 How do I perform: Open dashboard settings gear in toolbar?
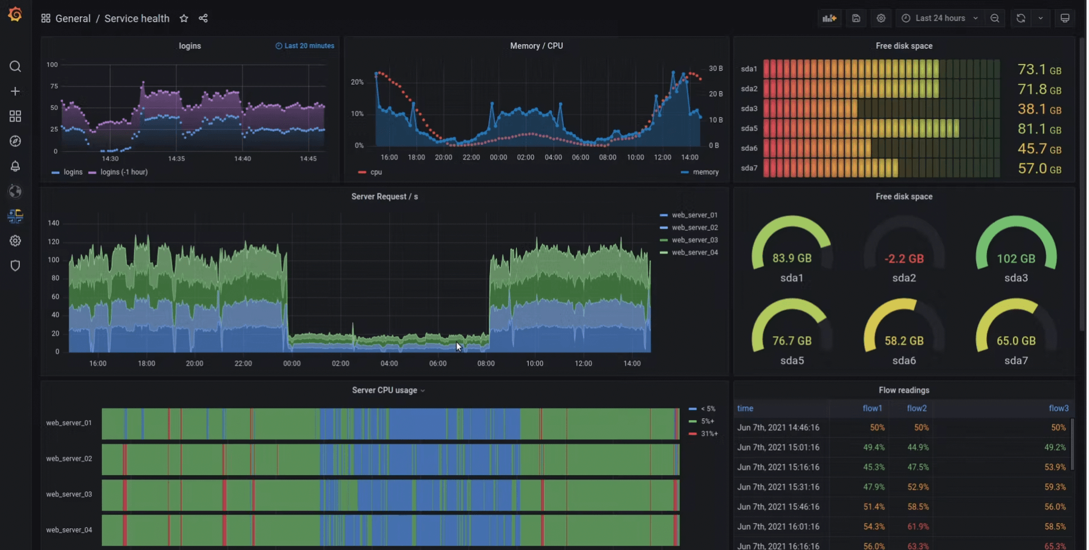[x=881, y=18]
